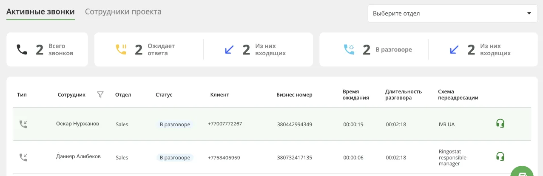
Task: Click the yellow waiting-call phone icon
Action: click(121, 50)
